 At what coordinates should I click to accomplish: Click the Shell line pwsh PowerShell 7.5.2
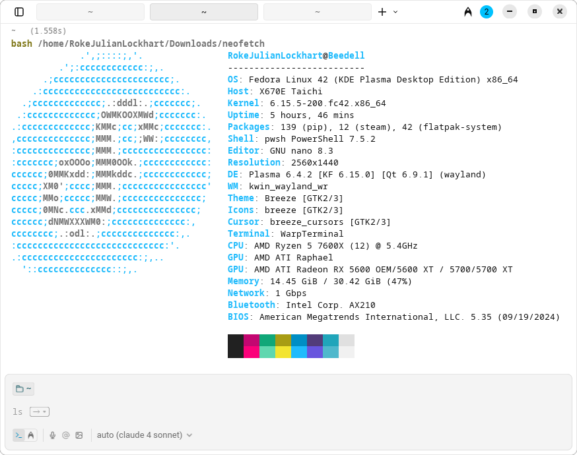click(302, 139)
